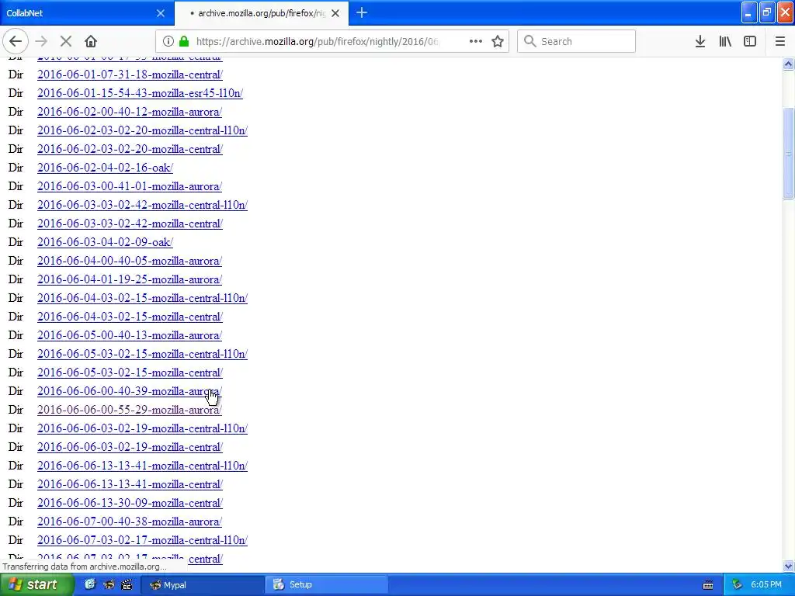Open 2016-06-06-13-30-09-mozilla-central link
The height and width of the screenshot is (596, 795).
click(130, 503)
